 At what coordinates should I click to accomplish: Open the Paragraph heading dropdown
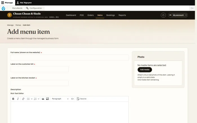tap(60, 99)
